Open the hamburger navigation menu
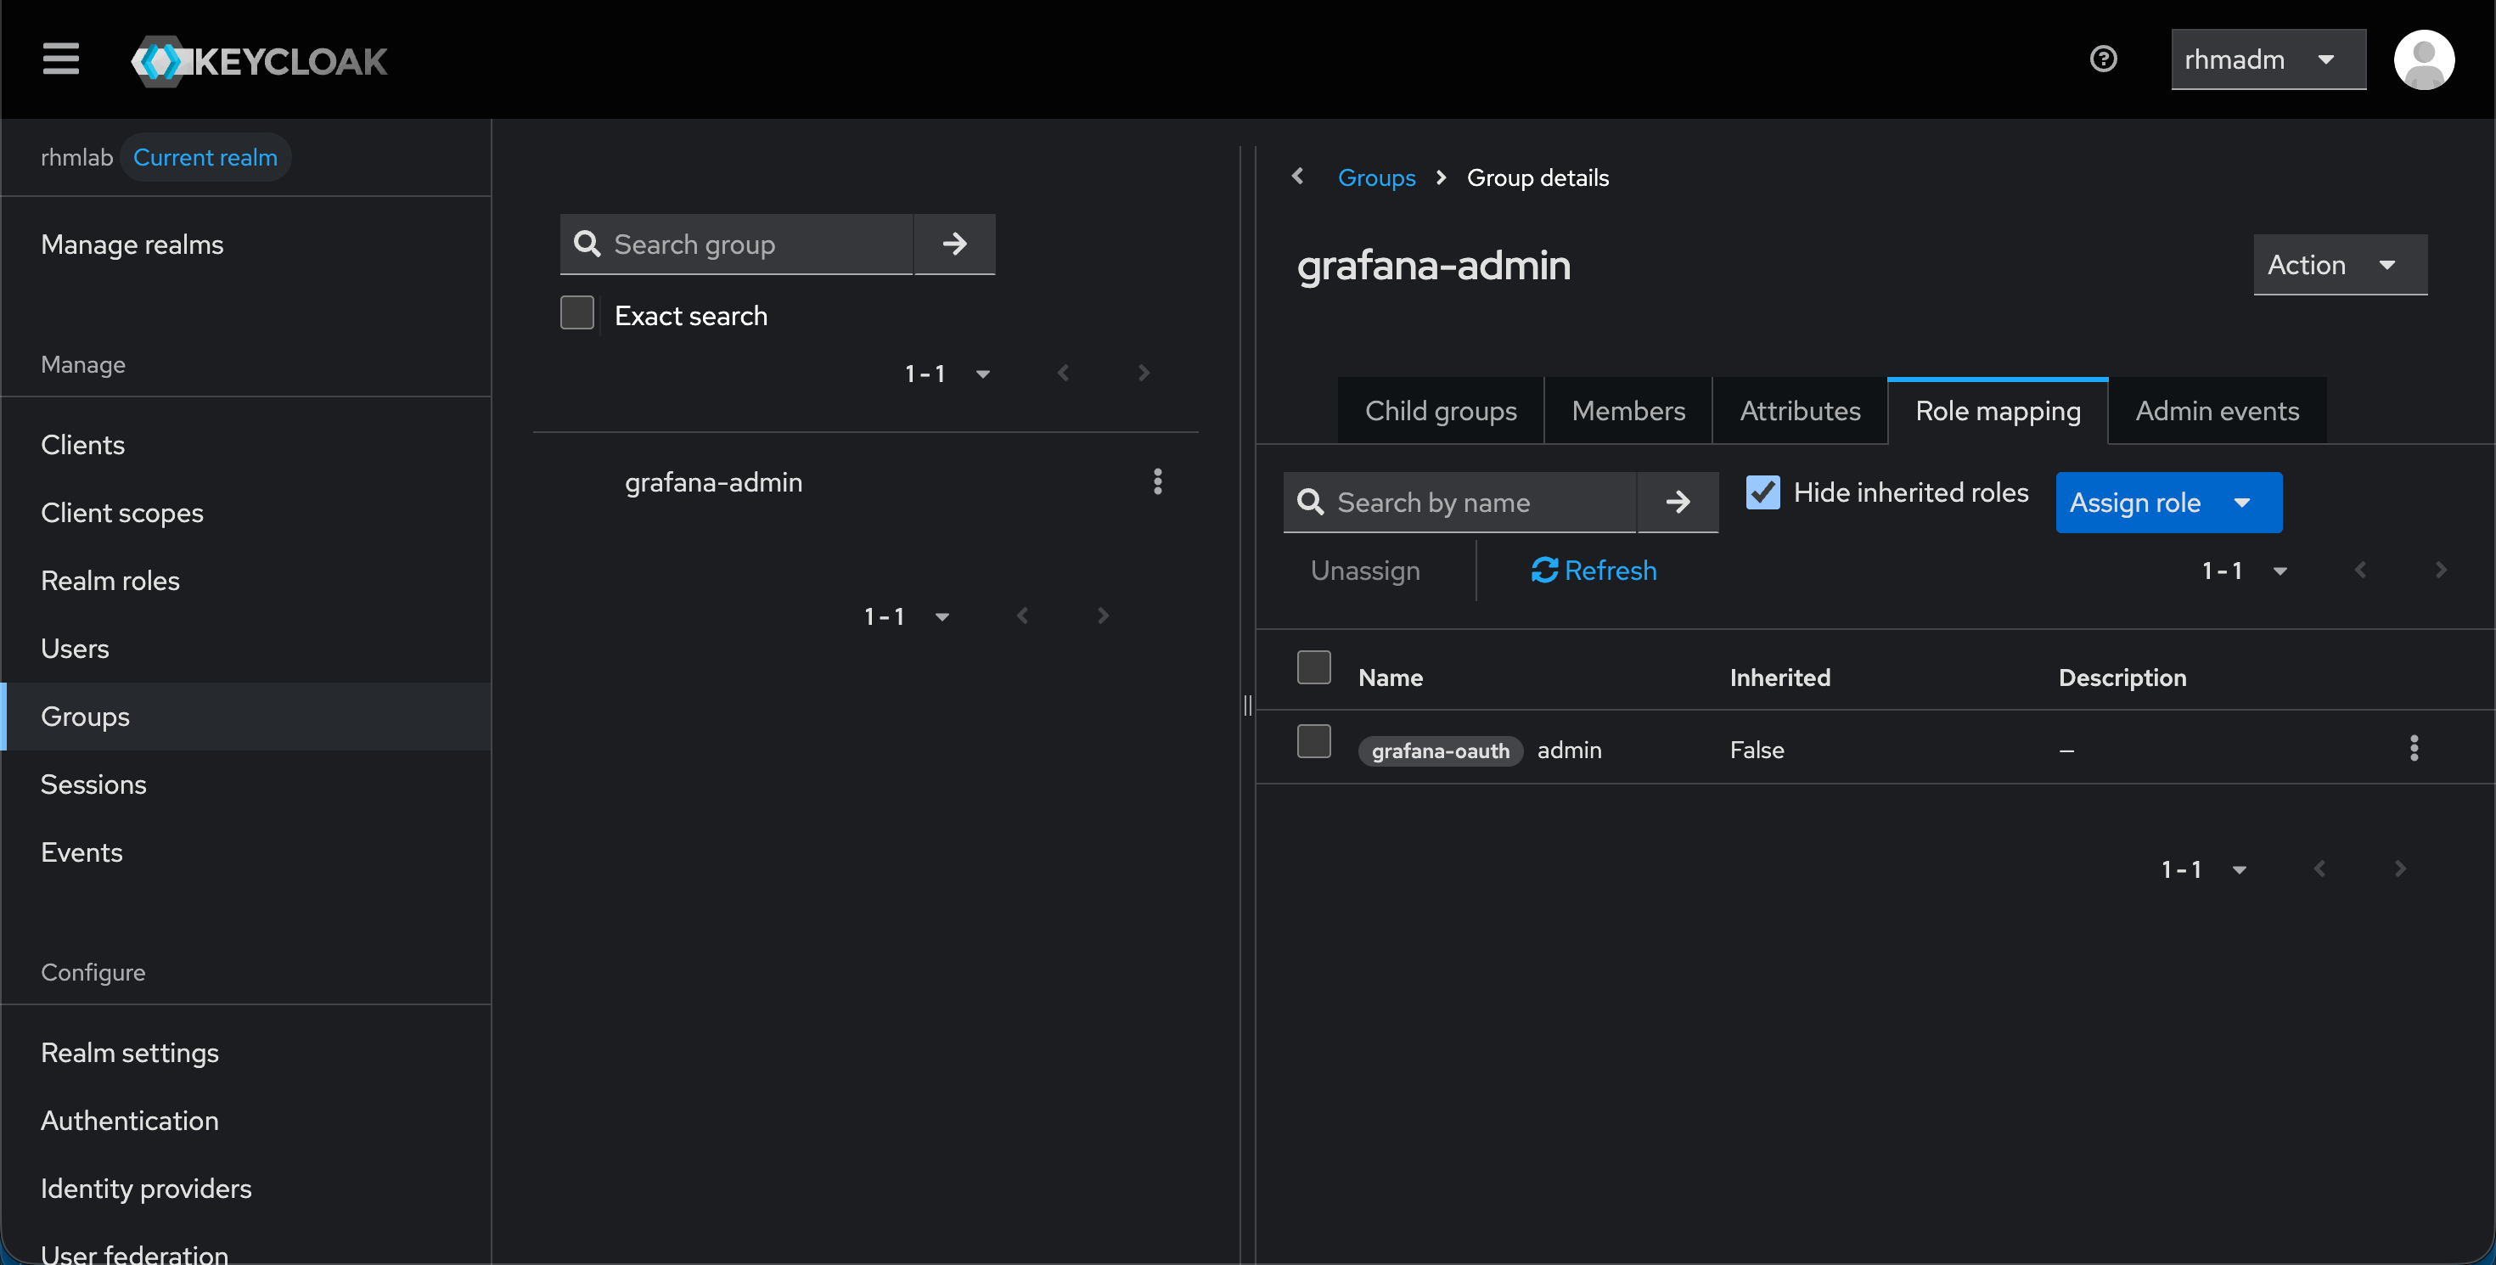This screenshot has width=2496, height=1265. [x=60, y=59]
